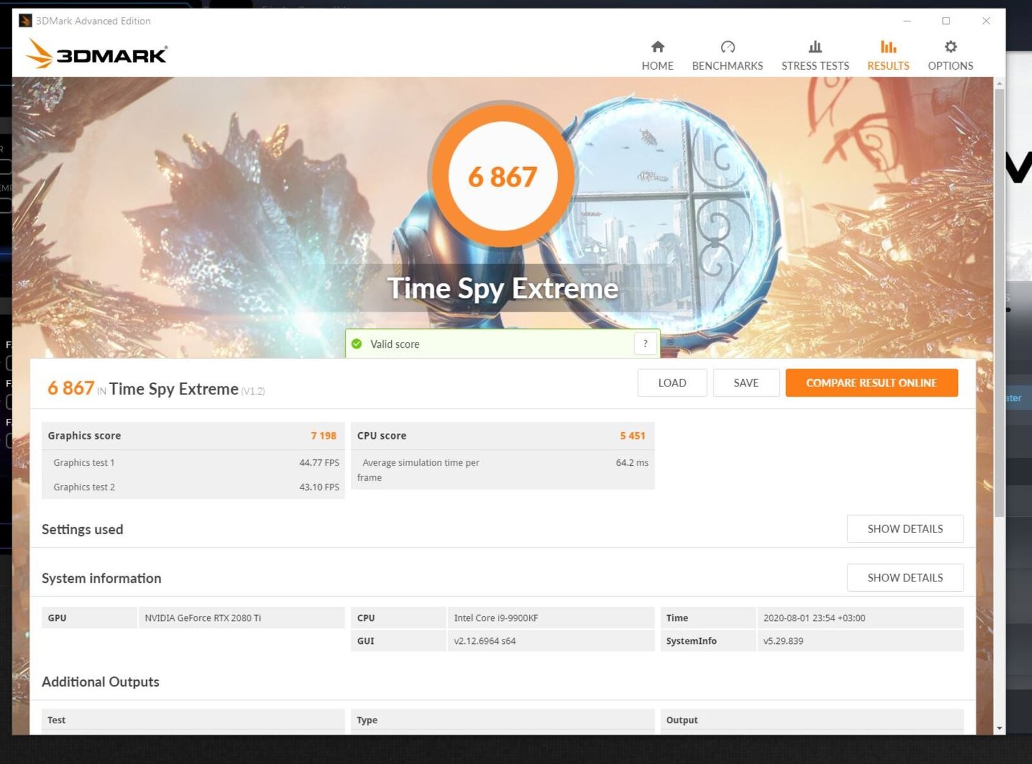Open the Options tab

950,55
